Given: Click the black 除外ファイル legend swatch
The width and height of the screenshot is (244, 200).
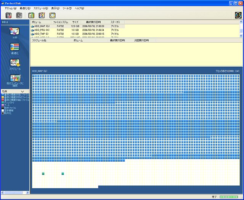Looking at the screenshot, I should pyautogui.click(x=3, y=108).
